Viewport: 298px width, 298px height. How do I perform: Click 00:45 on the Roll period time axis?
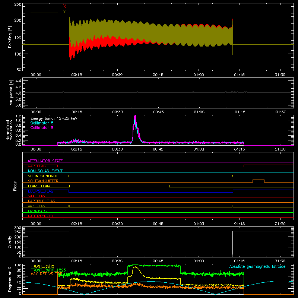pyautogui.click(x=159, y=112)
